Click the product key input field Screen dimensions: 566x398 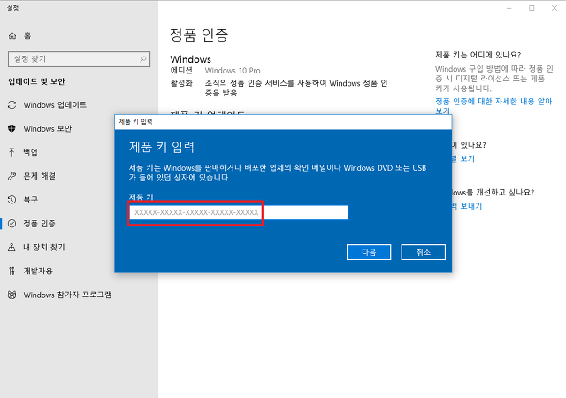[239, 212]
